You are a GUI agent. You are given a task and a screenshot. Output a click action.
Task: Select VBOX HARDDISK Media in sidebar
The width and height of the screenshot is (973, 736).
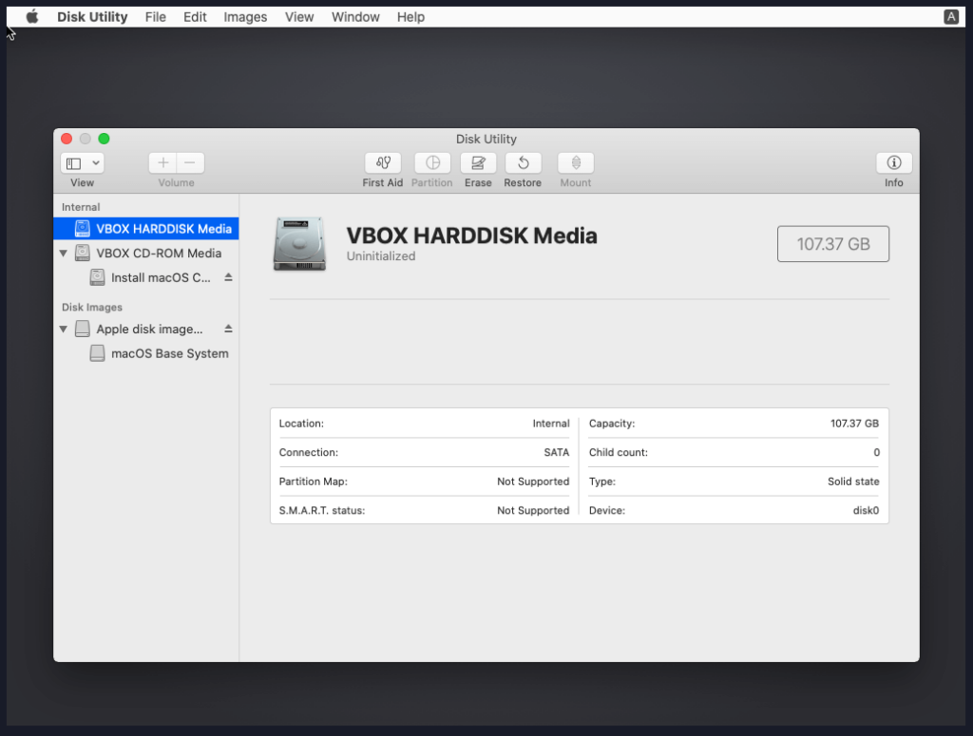(x=146, y=229)
